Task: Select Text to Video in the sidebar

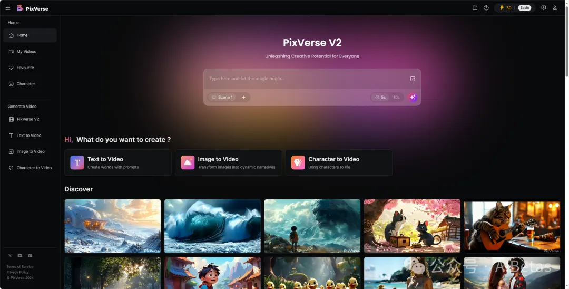Action: [30, 136]
